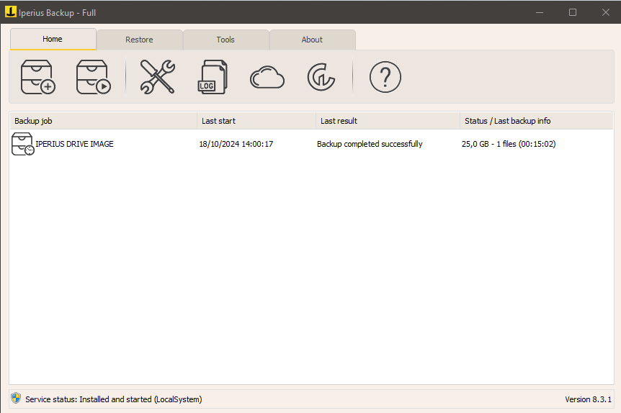
Task: Switch to the Restore tab
Action: [x=139, y=40]
